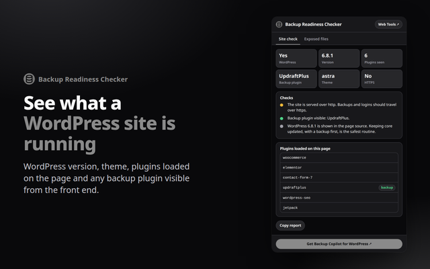Click the green backup badge
Image resolution: width=430 pixels, height=269 pixels.
pos(387,188)
